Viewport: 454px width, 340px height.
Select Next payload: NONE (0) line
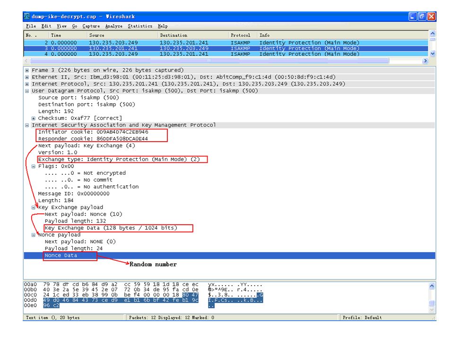(x=80, y=242)
